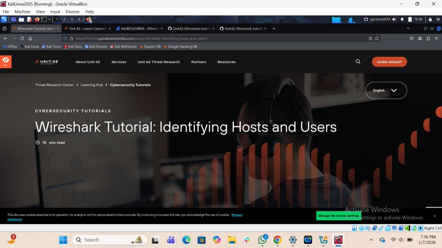
Task: Open the Partners menu
Action: click(x=199, y=62)
